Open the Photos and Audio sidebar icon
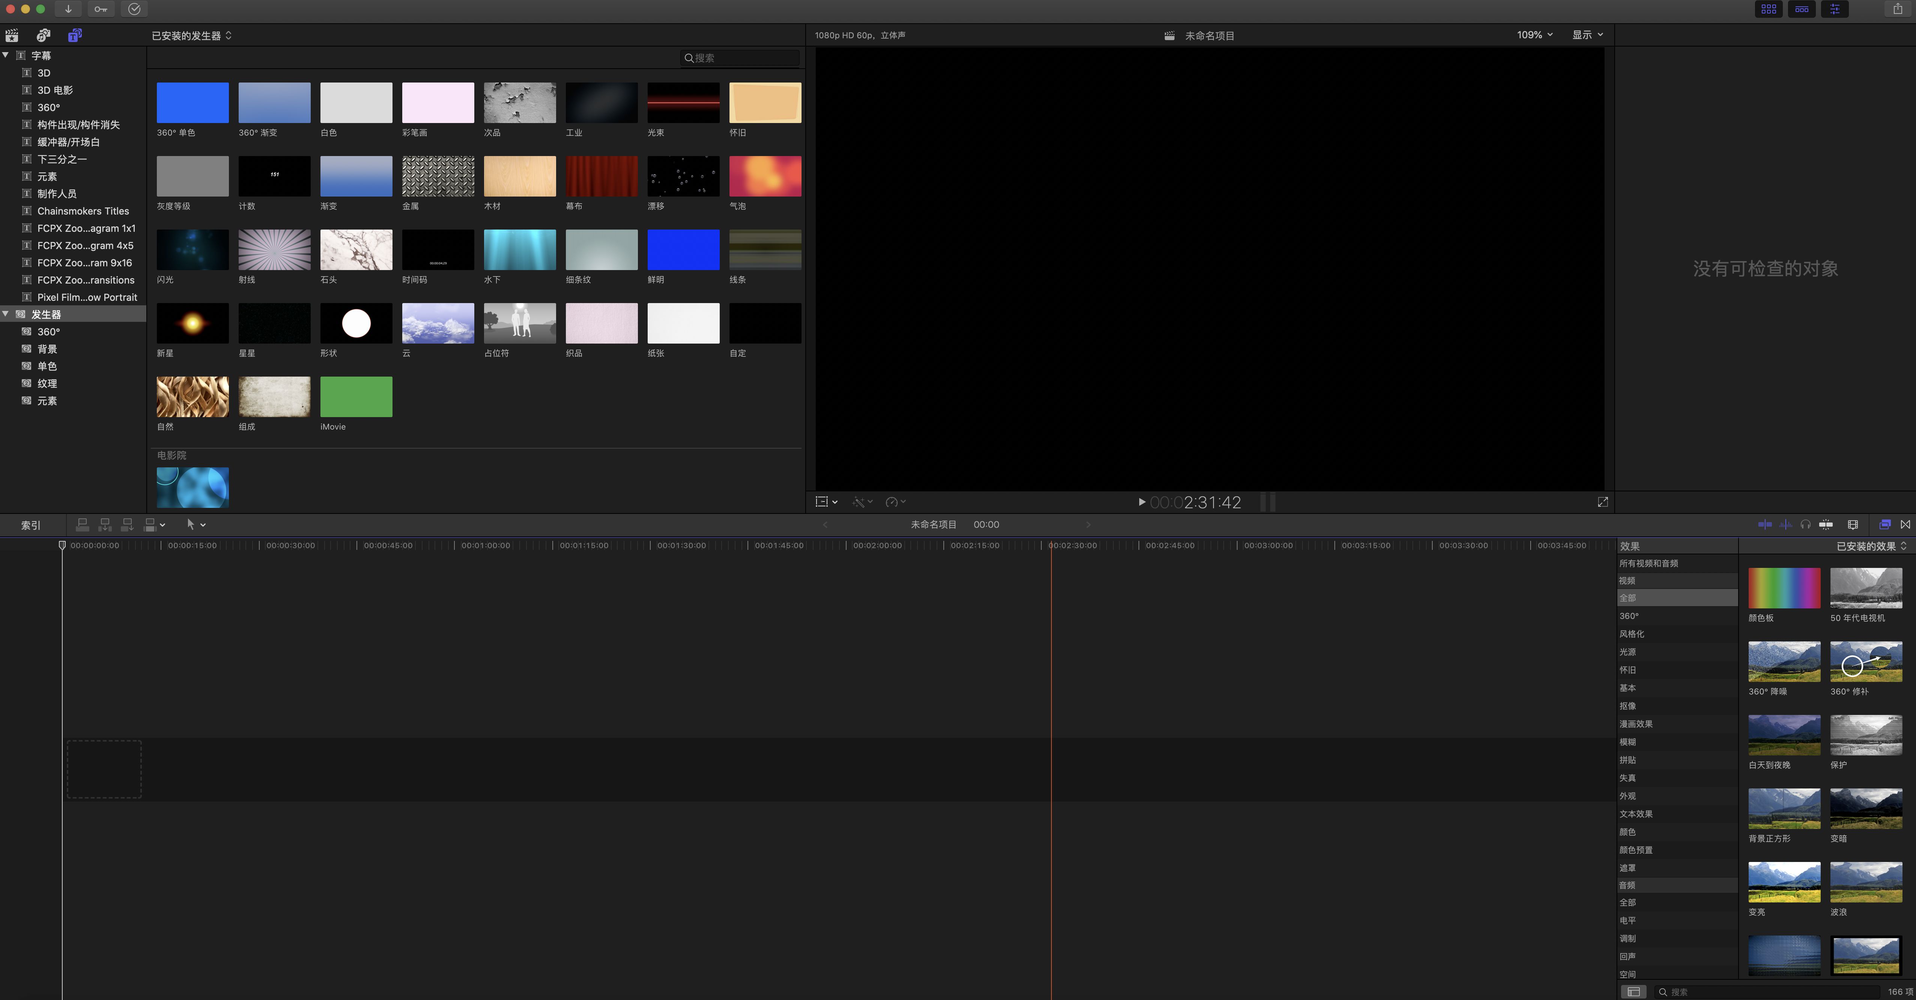The height and width of the screenshot is (1000, 1916). tap(43, 35)
